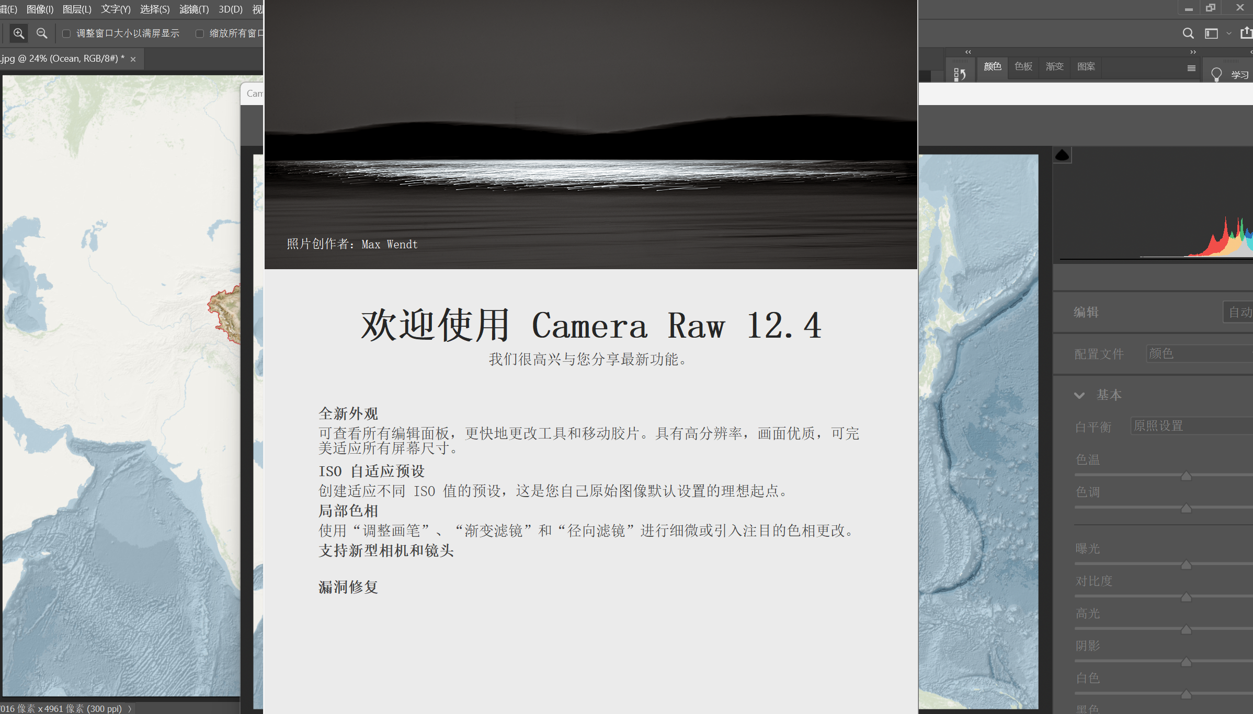
Task: Open the 滤镜(T) menu
Action: pyautogui.click(x=194, y=9)
